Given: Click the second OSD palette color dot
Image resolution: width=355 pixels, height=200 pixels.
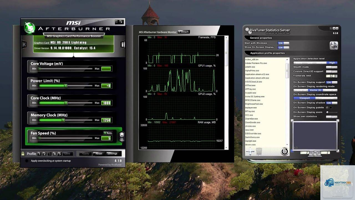Looking at the screenshot, I should pyautogui.click(x=331, y=107).
